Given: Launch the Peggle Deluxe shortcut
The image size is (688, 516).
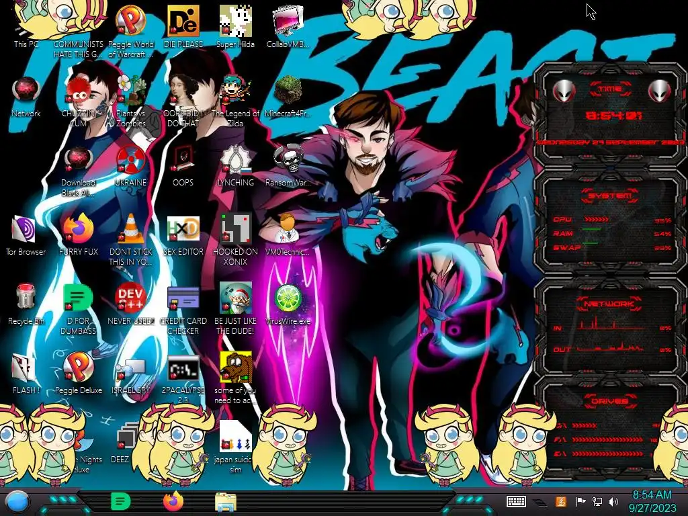Looking at the screenshot, I should coord(78,374).
